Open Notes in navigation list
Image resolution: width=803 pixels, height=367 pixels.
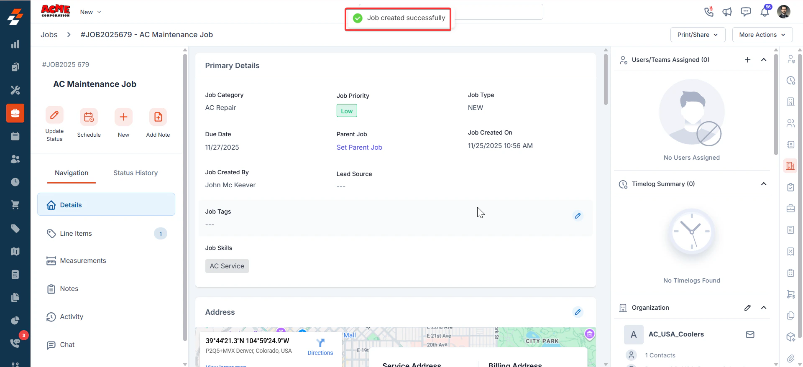(106, 289)
